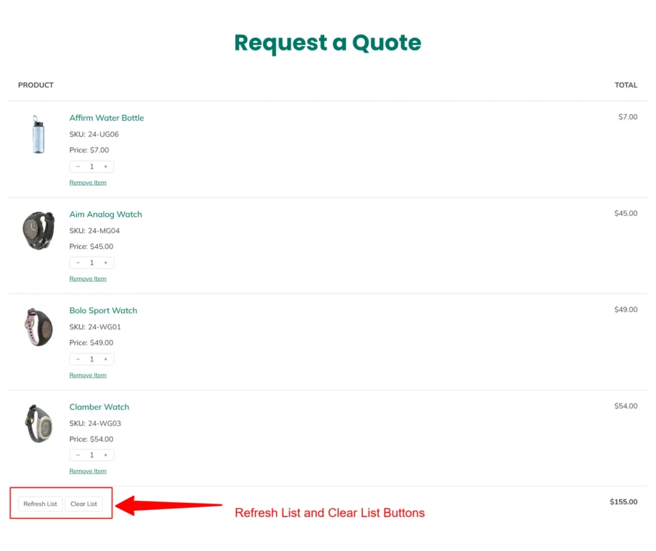Decrease quantity of Bolo Sport Watch
The height and width of the screenshot is (551, 656).
pyautogui.click(x=78, y=359)
